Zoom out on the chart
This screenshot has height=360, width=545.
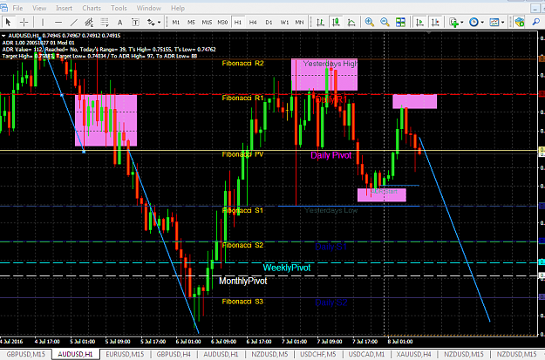point(385,23)
